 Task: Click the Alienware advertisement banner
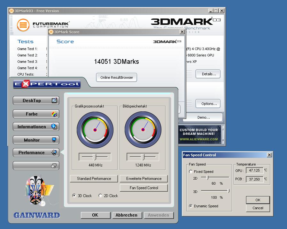199,135
